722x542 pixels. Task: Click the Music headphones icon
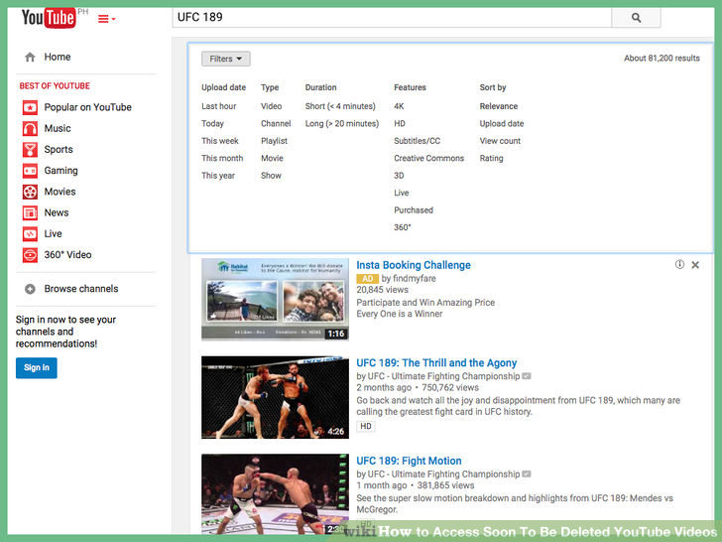(x=30, y=129)
